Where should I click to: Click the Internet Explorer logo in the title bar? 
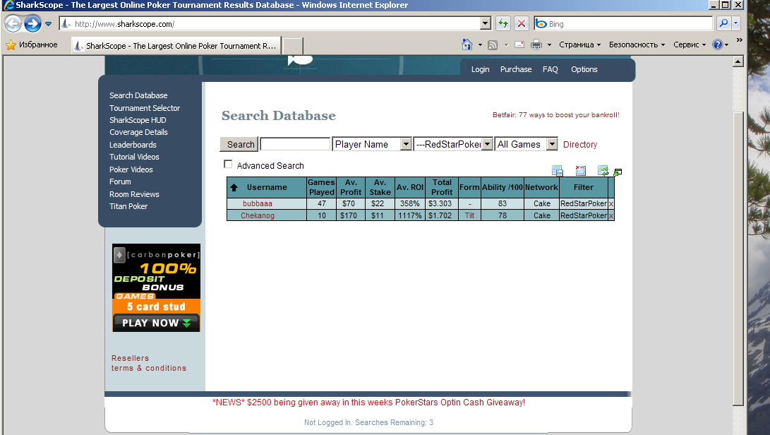pos(8,5)
